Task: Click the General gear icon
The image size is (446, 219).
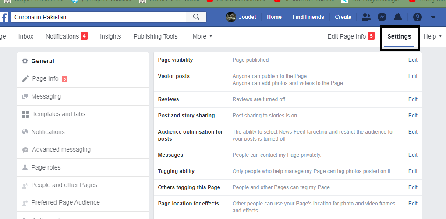Action: tap(25, 61)
